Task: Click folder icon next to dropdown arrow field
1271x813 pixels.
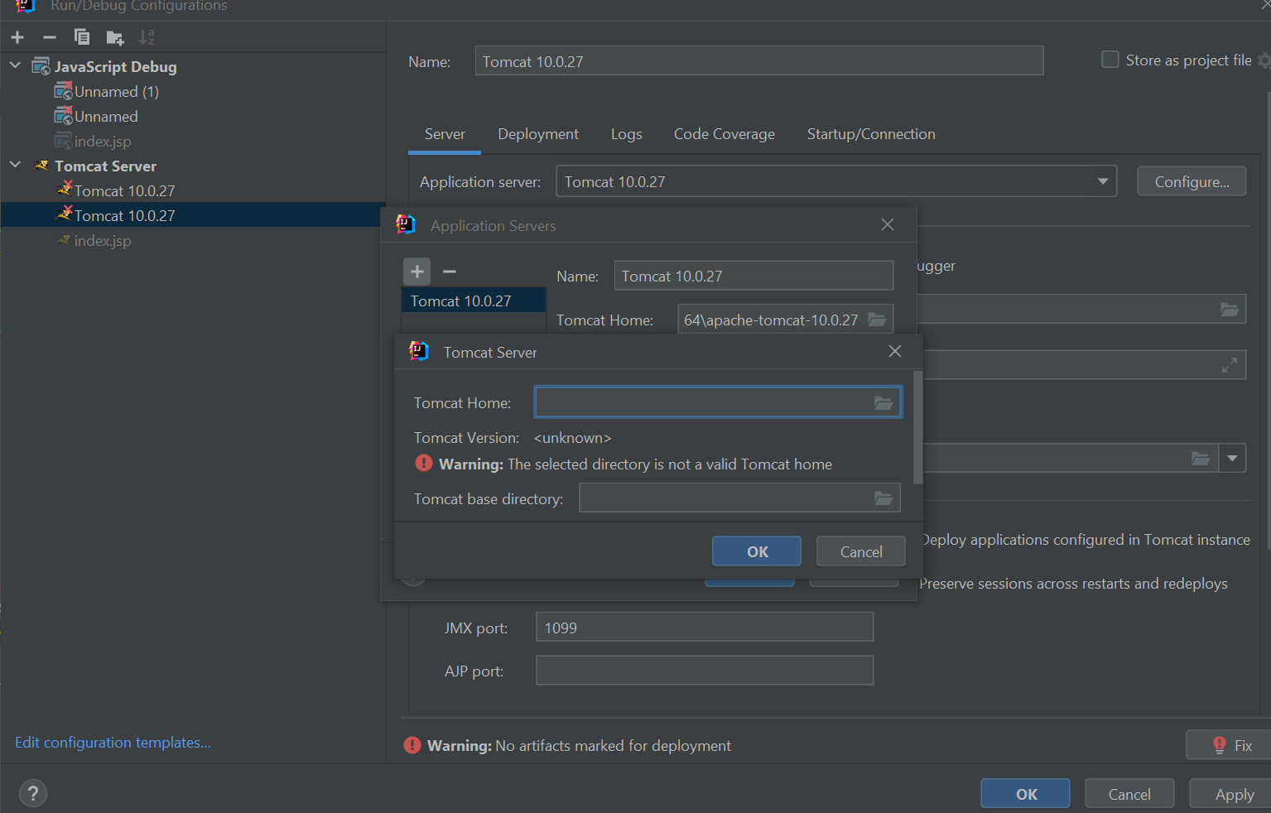Action: [x=1201, y=458]
